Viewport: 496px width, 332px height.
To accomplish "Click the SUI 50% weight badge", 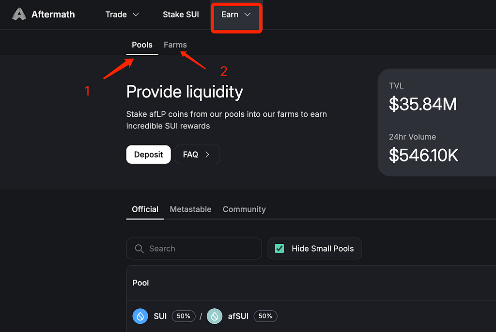I will coord(184,316).
